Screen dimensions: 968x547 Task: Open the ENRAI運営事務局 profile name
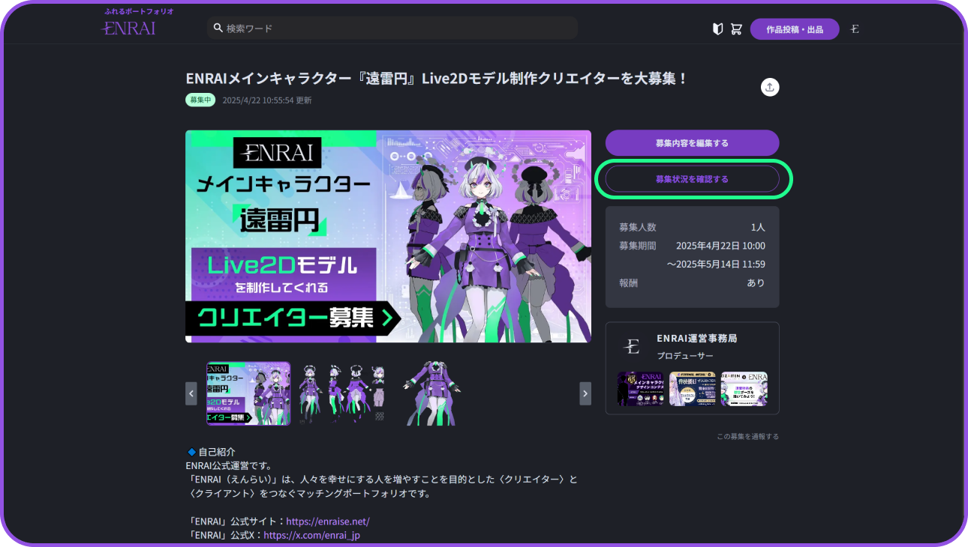click(x=696, y=338)
